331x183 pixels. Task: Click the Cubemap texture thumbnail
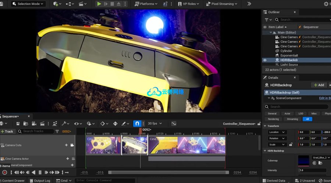coord(303,161)
